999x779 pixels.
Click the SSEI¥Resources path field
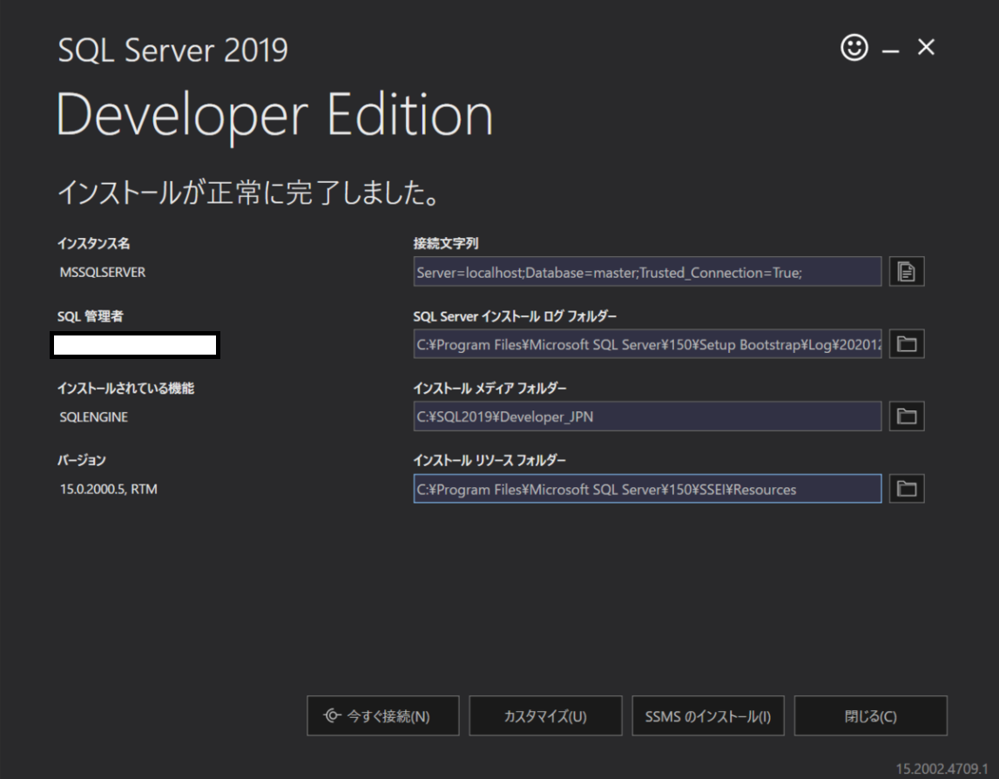tap(647, 489)
